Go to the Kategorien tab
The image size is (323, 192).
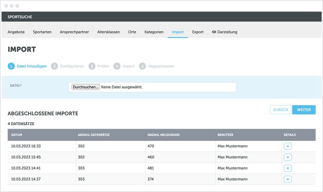tap(154, 32)
